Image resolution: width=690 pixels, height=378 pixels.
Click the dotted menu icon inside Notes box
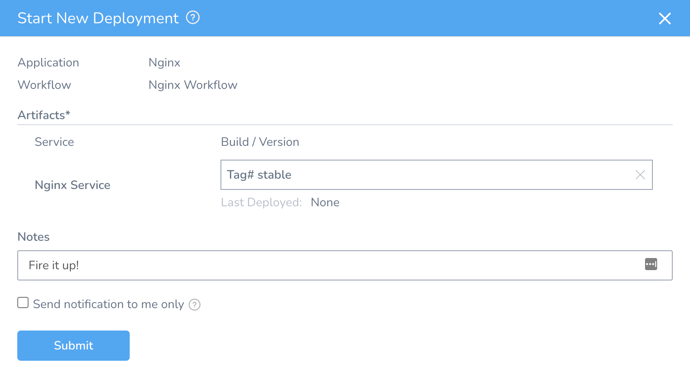click(x=651, y=264)
